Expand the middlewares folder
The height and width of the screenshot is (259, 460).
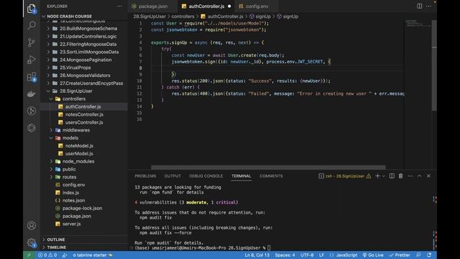84,130
